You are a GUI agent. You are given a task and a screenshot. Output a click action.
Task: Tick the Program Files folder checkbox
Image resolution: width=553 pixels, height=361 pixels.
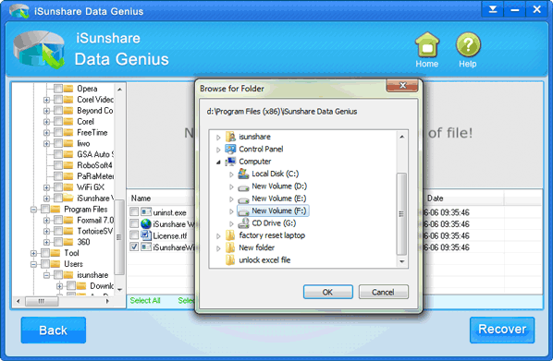pos(45,210)
